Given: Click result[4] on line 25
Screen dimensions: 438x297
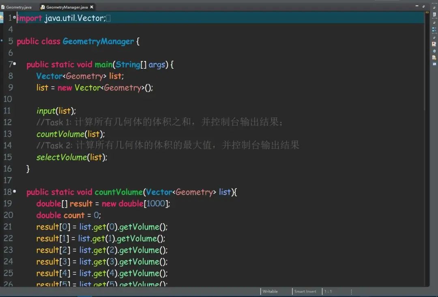Looking at the screenshot, I should tap(53, 273).
